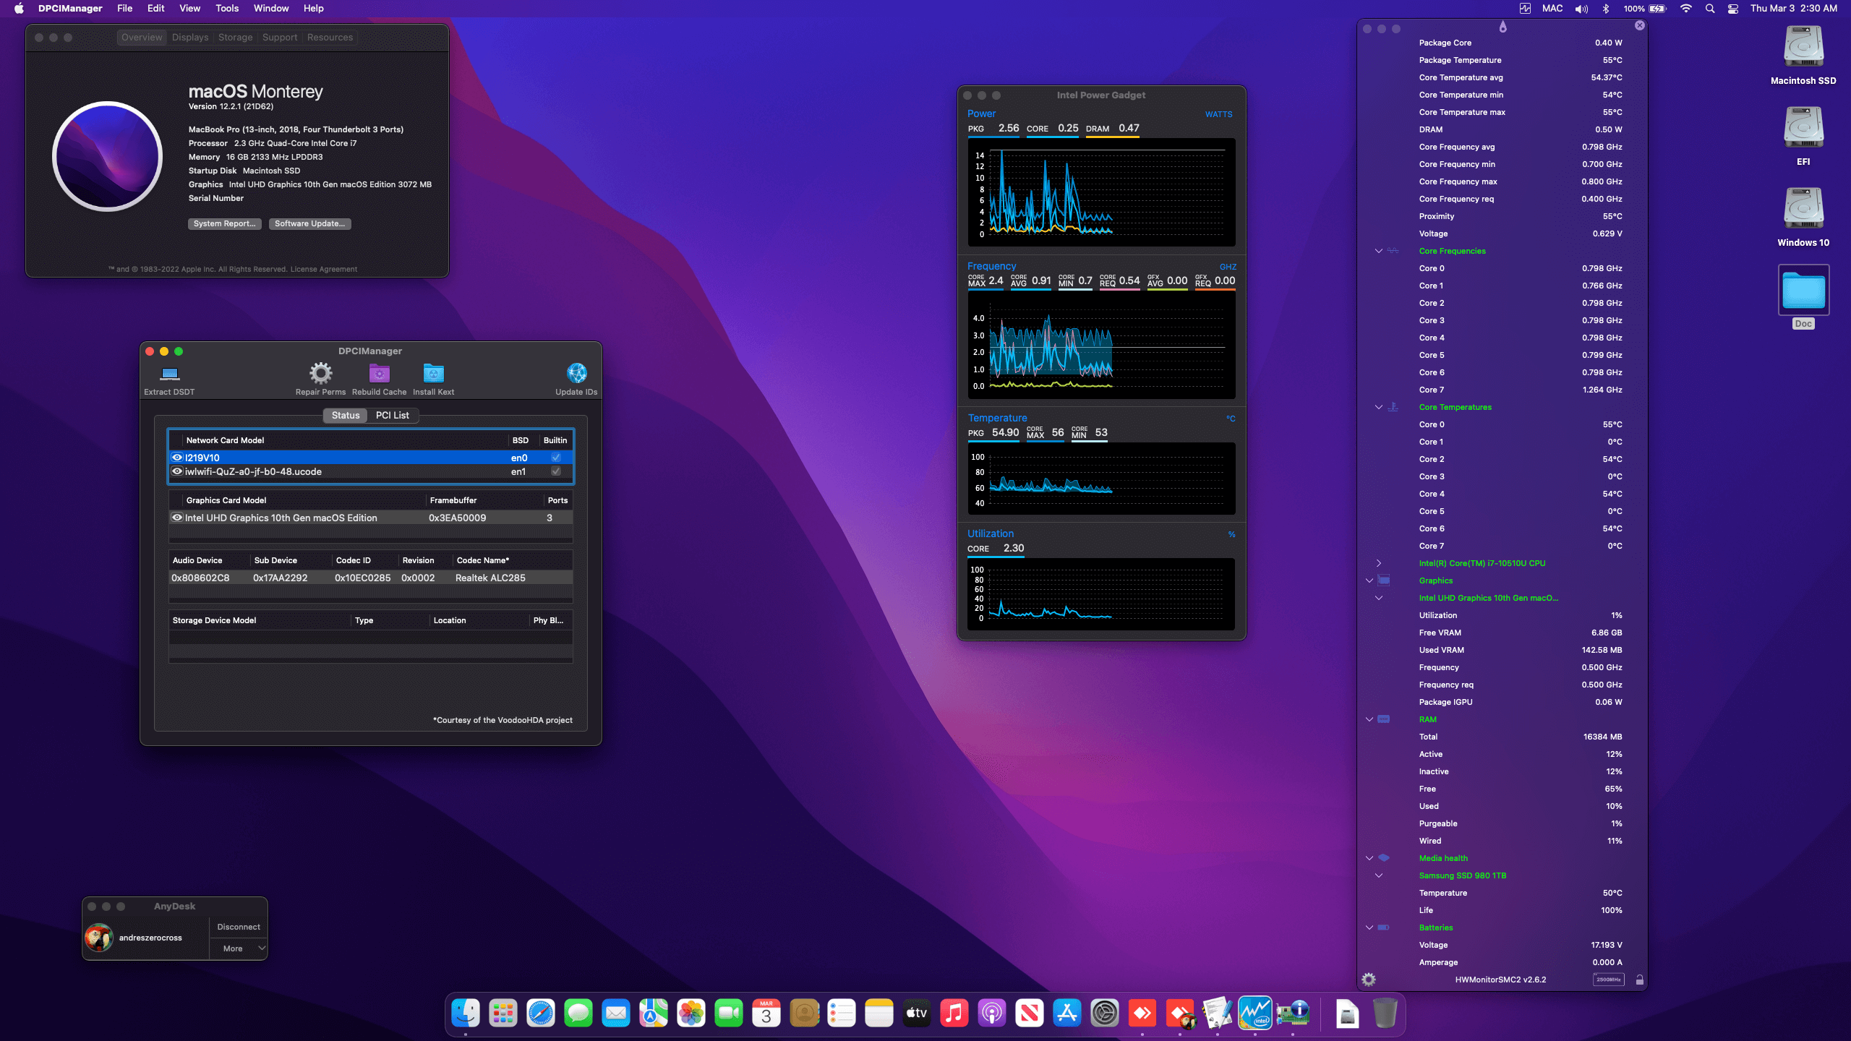Open Finder from the dock
The height and width of the screenshot is (1041, 1851).
click(465, 1014)
